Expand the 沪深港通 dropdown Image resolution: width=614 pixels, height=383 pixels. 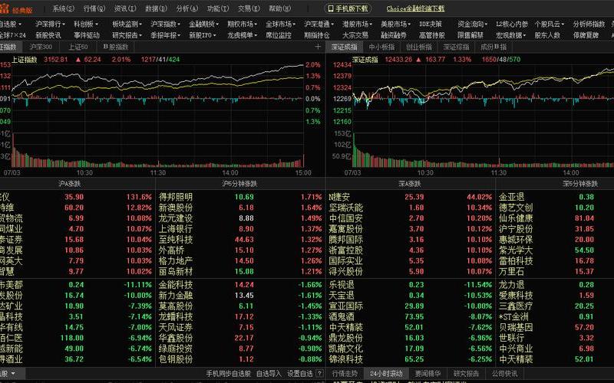coord(319,25)
